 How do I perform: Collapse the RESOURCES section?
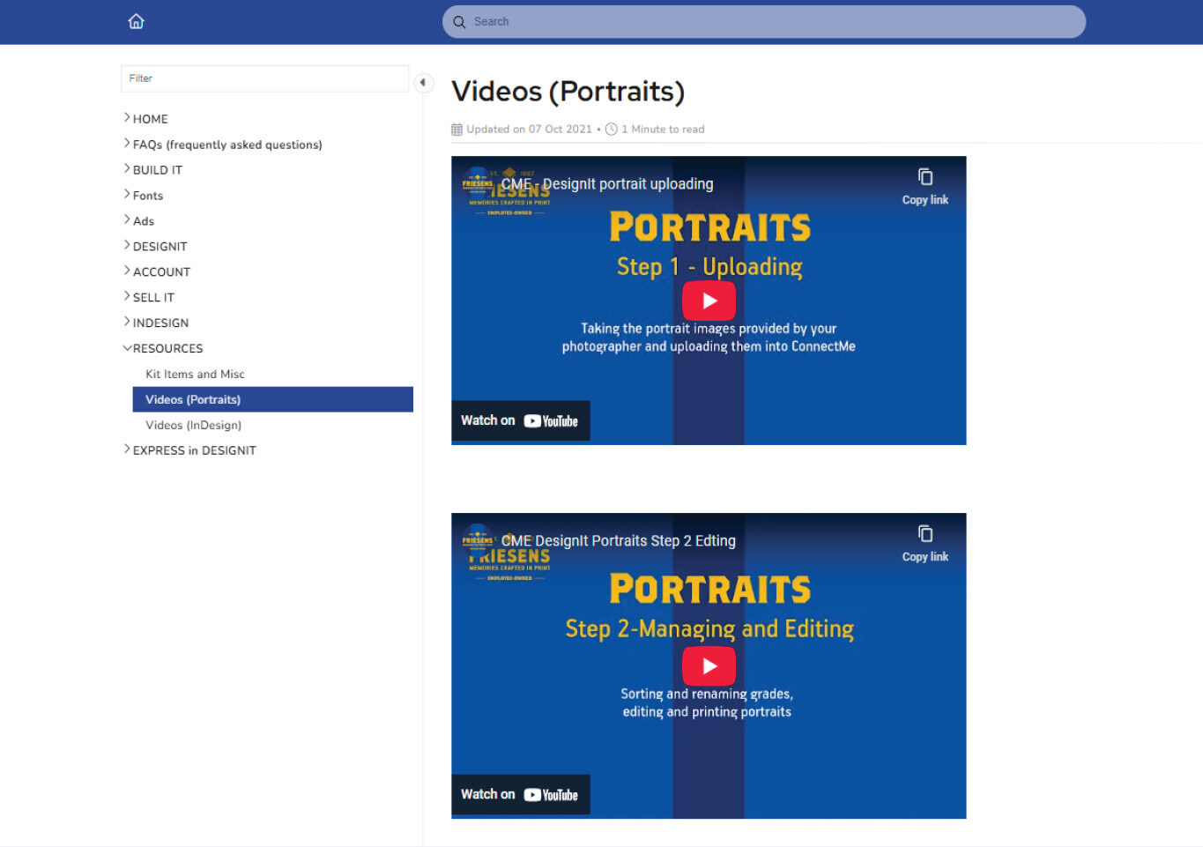127,348
